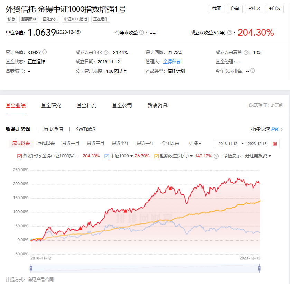Switch to the 路演资讯 tab
This screenshot has height=284, width=290.
[x=157, y=106]
